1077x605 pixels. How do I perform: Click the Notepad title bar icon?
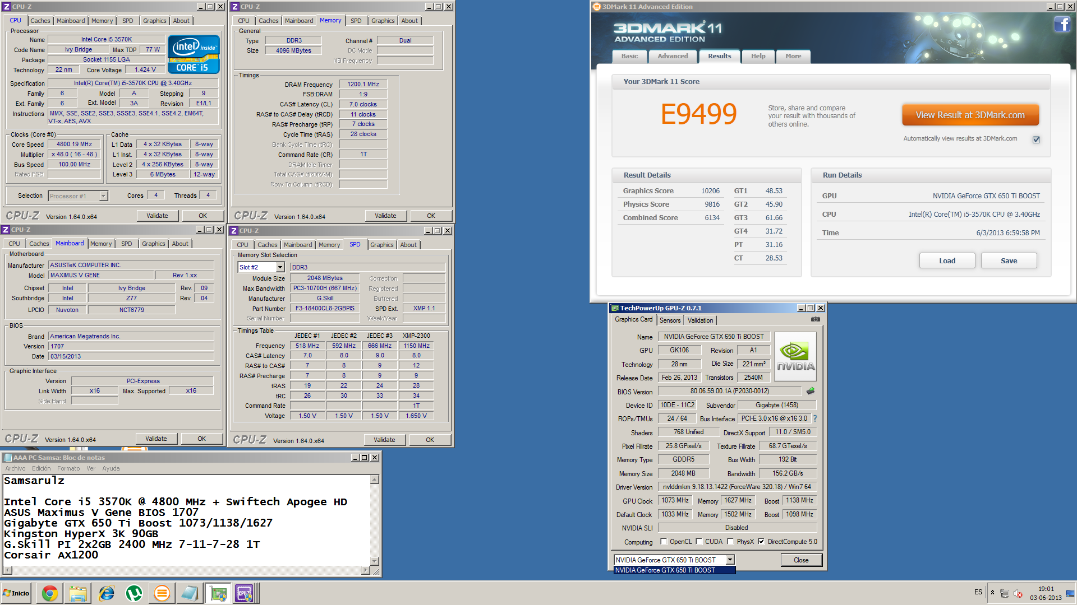tap(7, 458)
